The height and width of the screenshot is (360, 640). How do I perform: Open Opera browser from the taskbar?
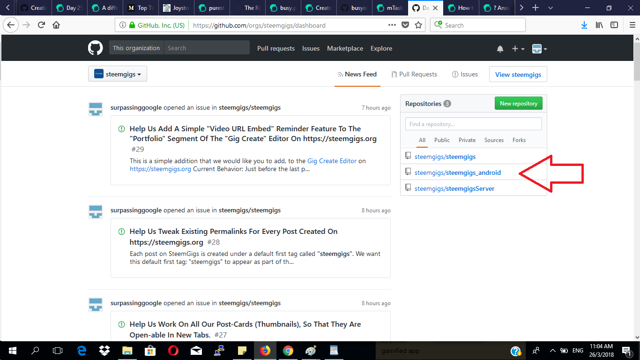click(x=173, y=351)
